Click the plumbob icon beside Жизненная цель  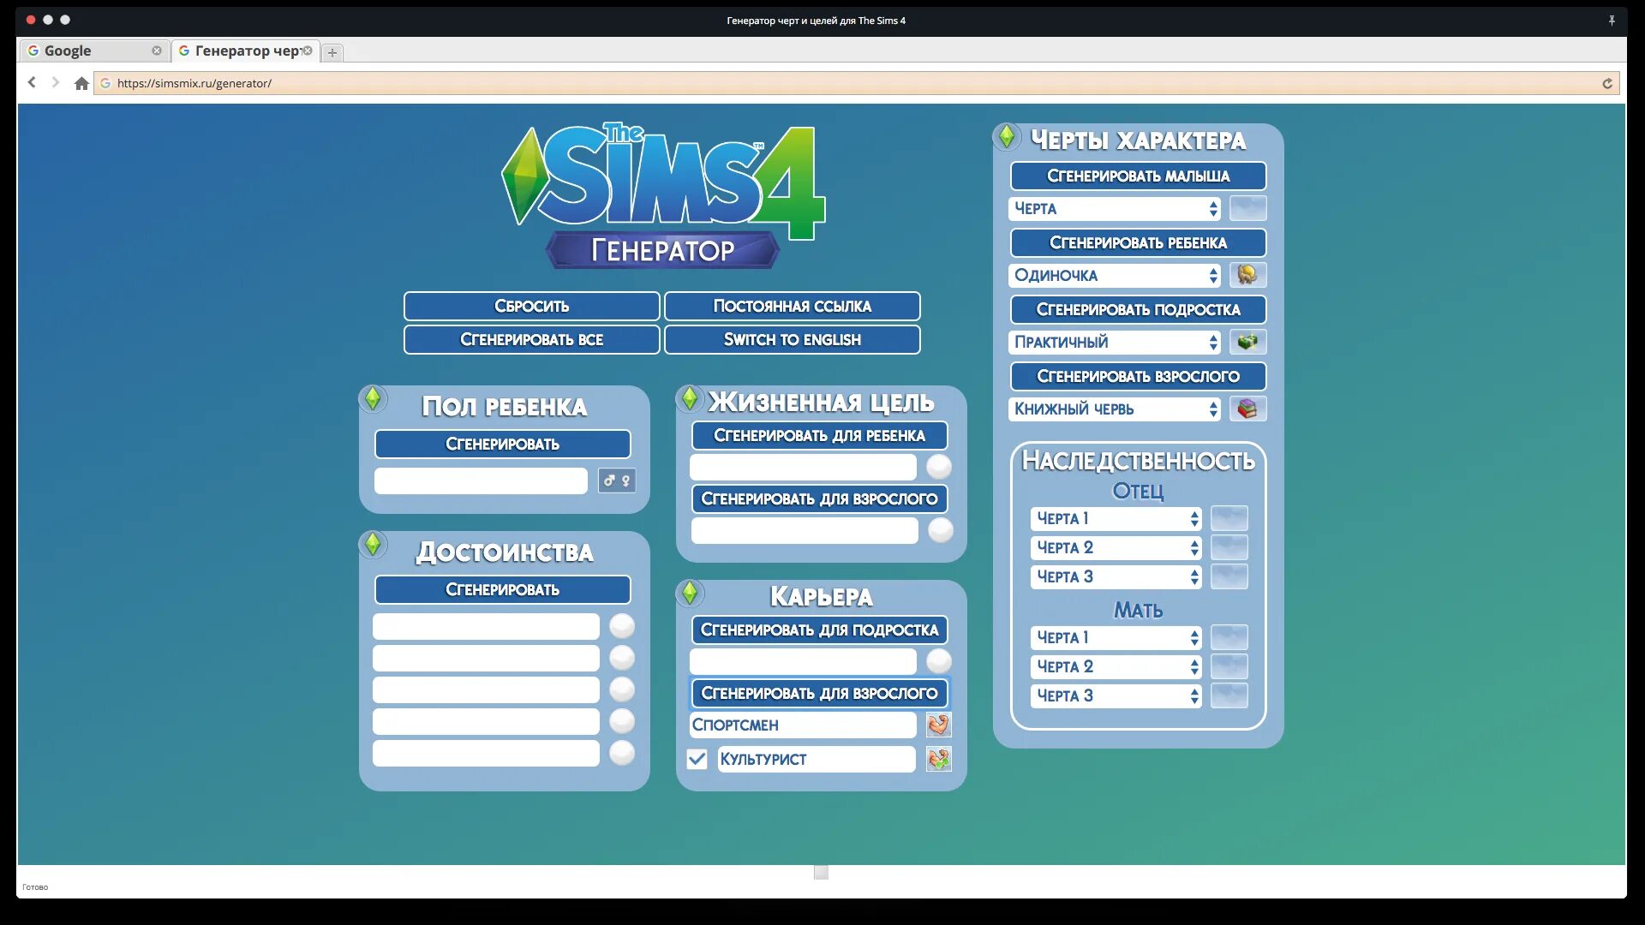pos(690,398)
